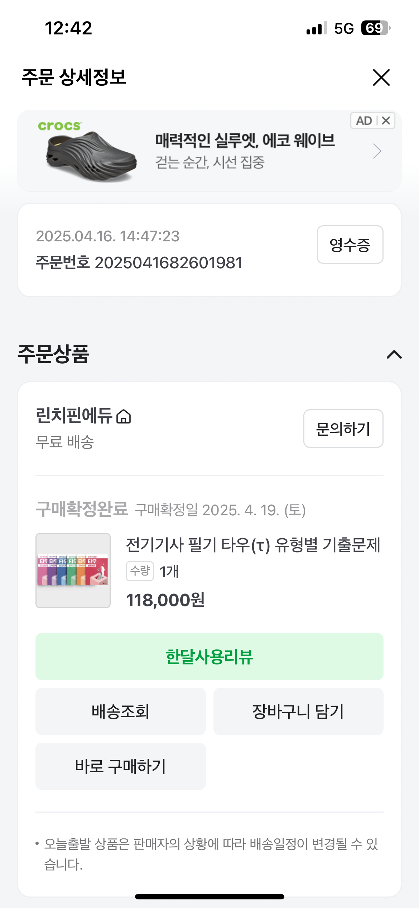This screenshot has height=908, width=419.
Task: Open the 영수증 receipt
Action: [x=350, y=245]
